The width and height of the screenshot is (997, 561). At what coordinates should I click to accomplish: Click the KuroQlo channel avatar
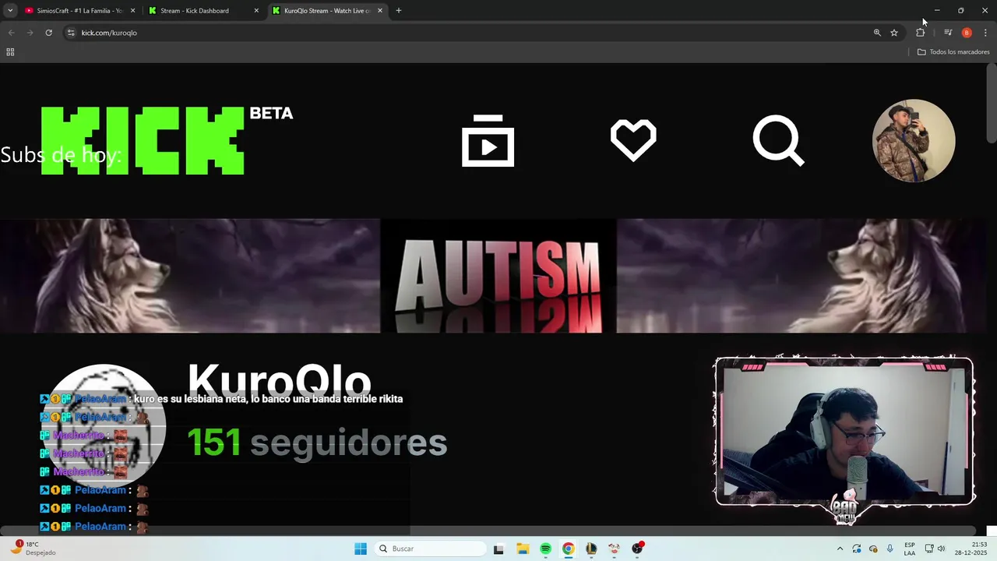point(104,425)
